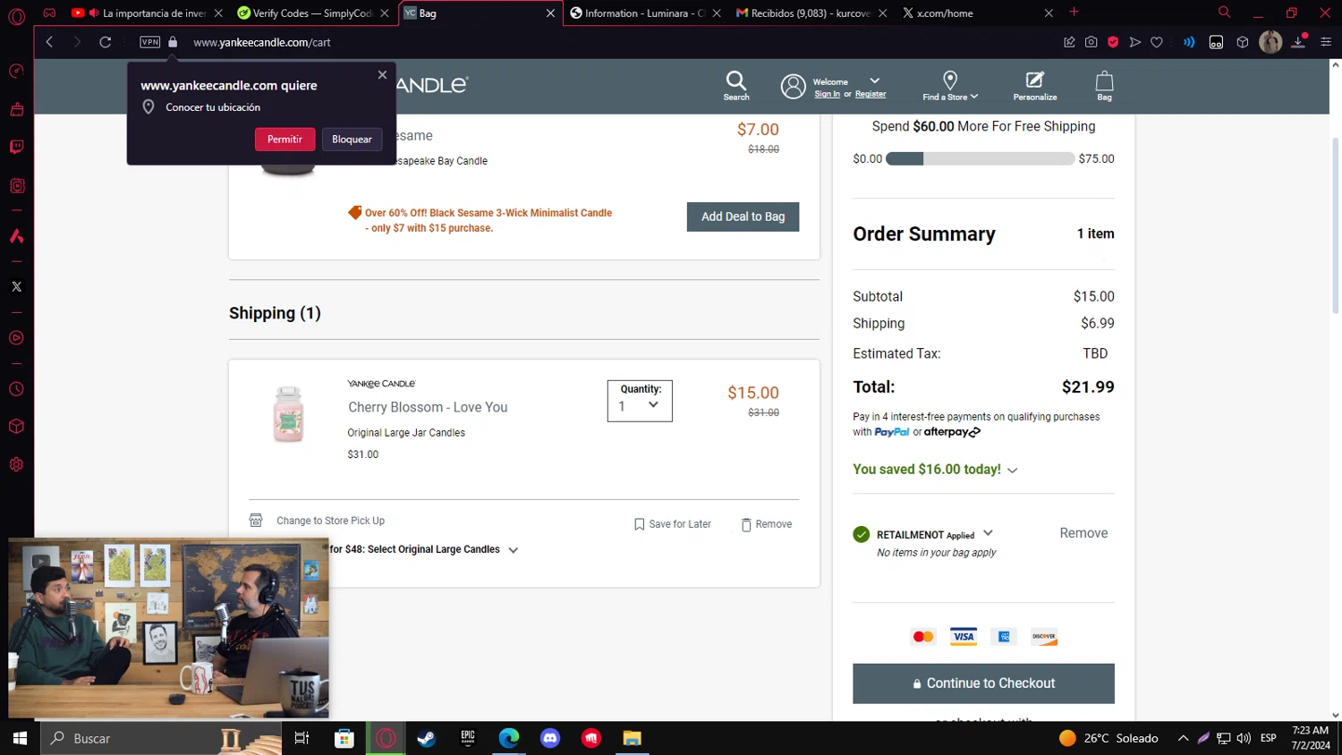Viewport: 1342px width, 755px height.
Task: Click the browser Back arrow
Action: (x=49, y=42)
